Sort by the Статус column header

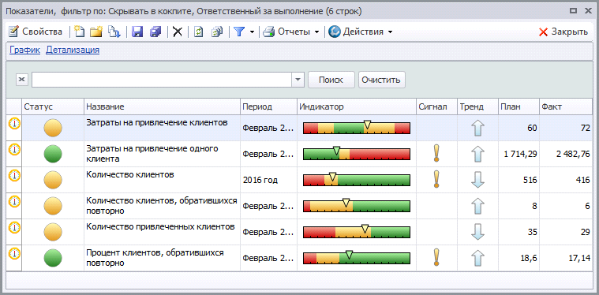(53, 106)
